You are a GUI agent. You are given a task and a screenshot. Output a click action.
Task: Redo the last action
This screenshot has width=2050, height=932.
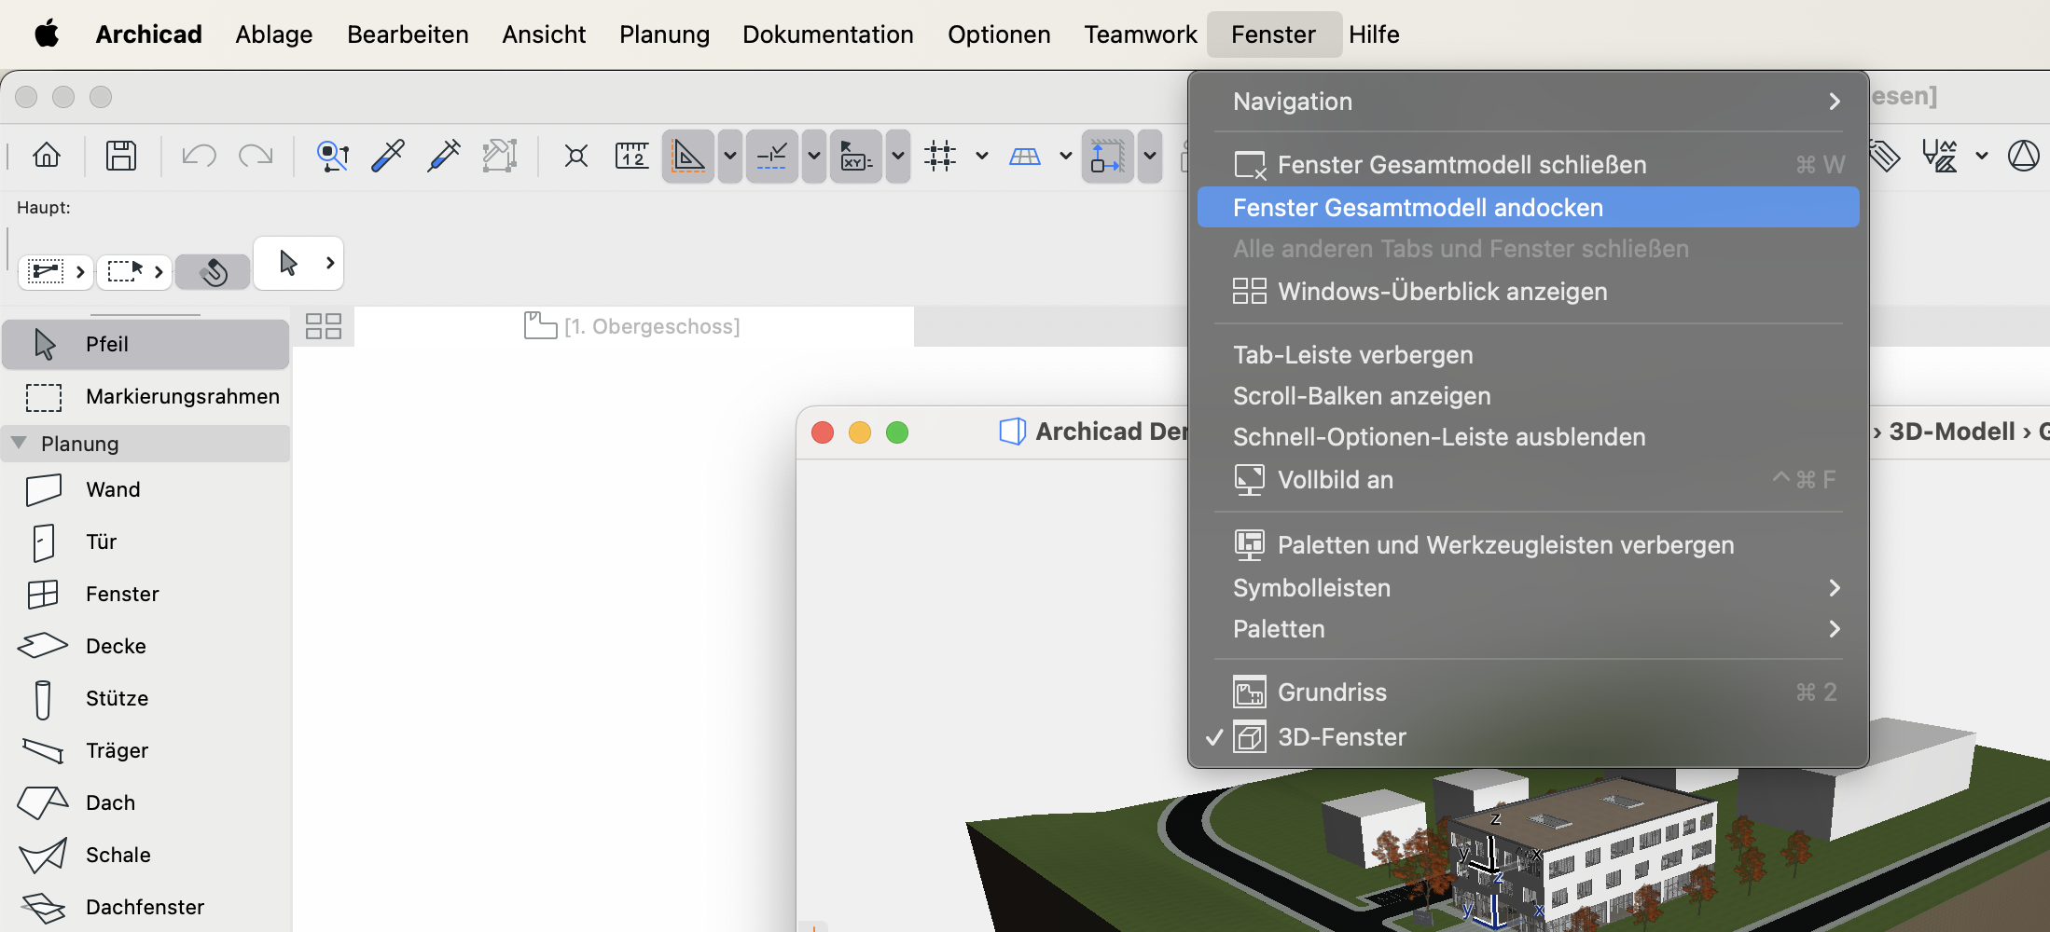pyautogui.click(x=256, y=156)
